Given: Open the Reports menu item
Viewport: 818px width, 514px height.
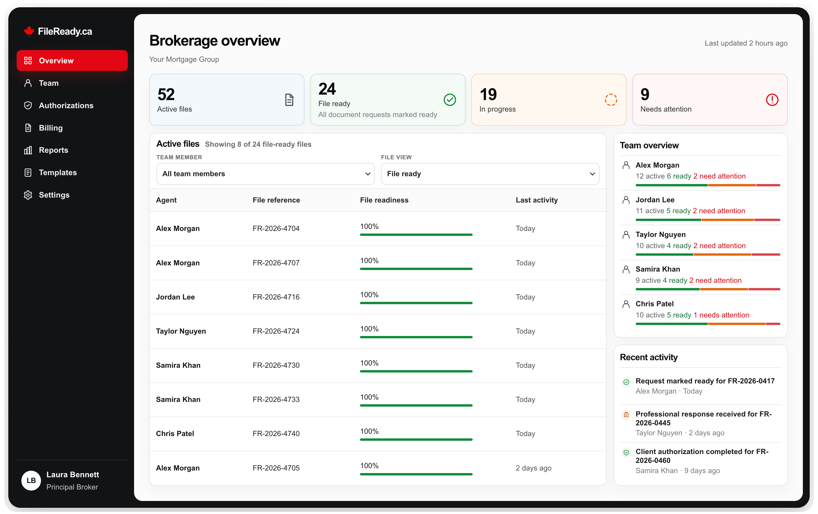Looking at the screenshot, I should 72,150.
